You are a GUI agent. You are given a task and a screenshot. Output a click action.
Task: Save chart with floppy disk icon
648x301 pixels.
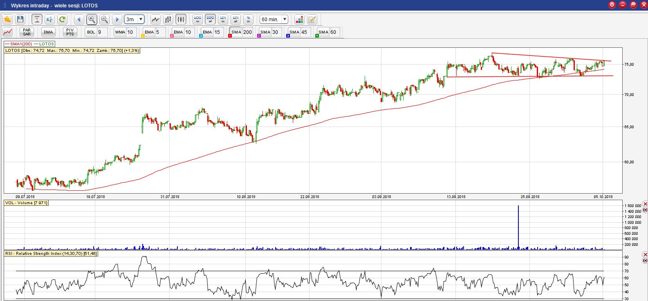[20, 19]
